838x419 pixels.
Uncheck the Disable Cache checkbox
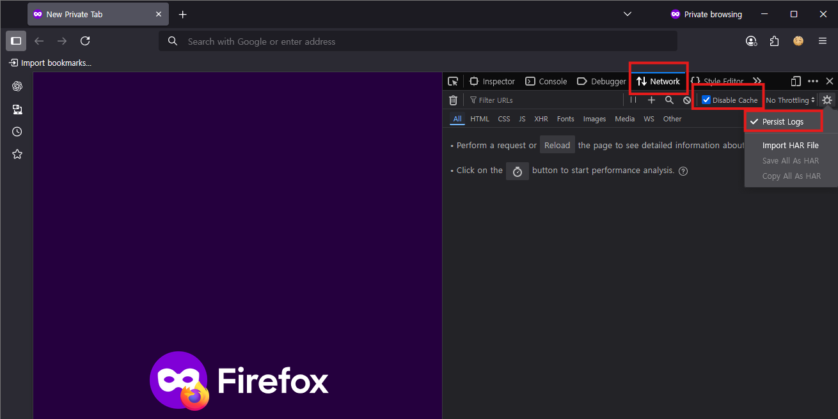click(x=706, y=100)
